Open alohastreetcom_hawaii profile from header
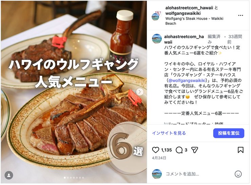 189,8
